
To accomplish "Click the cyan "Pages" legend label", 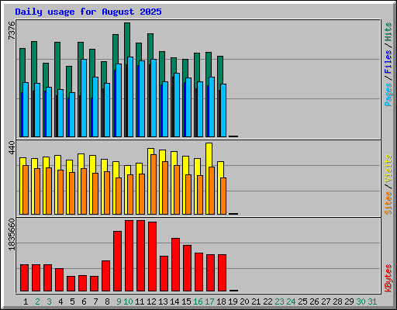I will click(x=388, y=95).
